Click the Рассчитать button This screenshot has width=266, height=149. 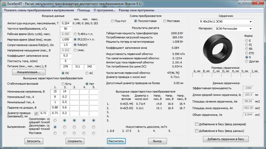click(x=116, y=141)
